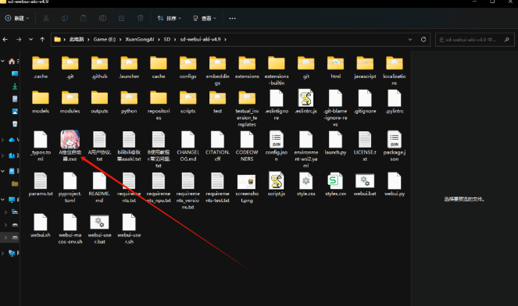Select the package.json file

click(395, 139)
